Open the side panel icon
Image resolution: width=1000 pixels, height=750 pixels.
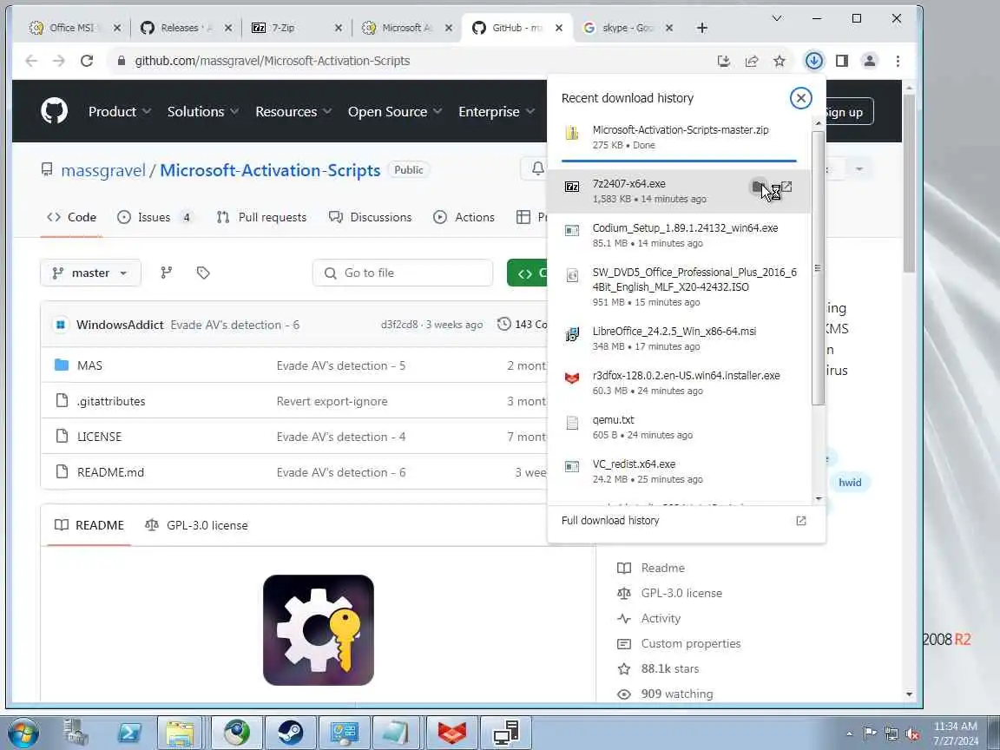coord(842,61)
